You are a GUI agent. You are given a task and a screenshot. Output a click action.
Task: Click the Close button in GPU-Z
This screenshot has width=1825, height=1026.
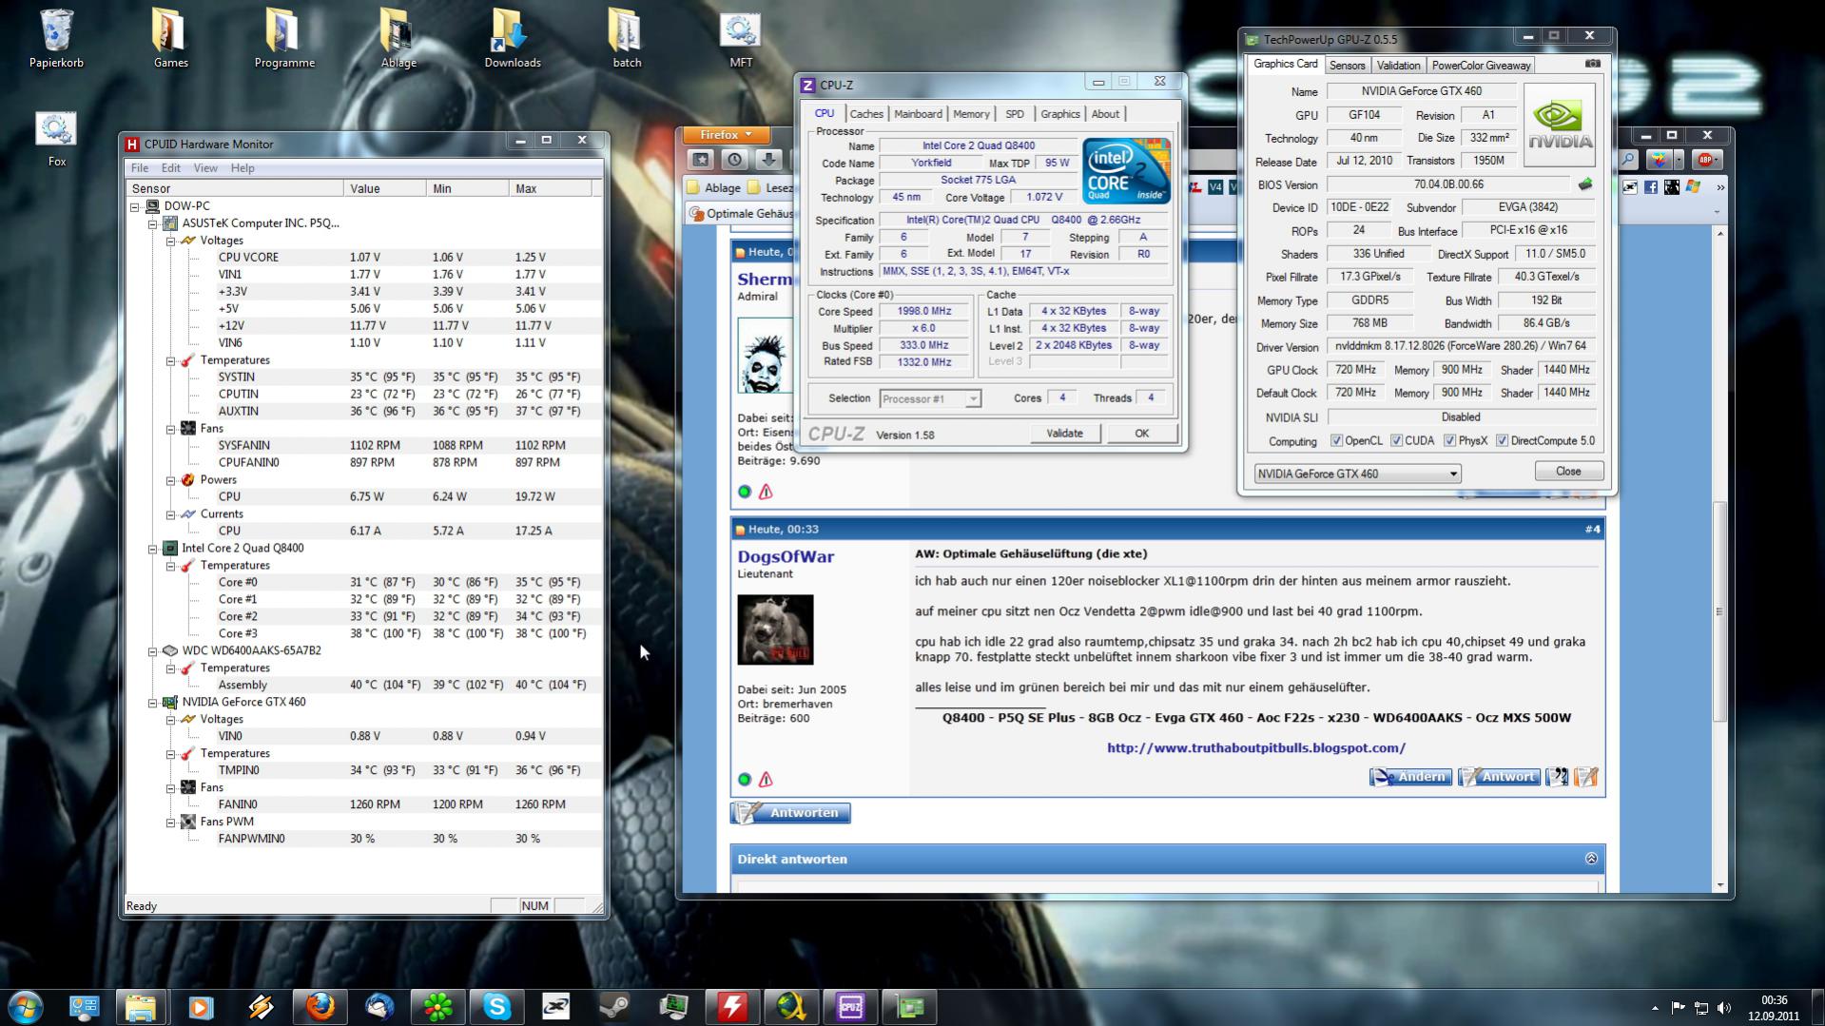pyautogui.click(x=1568, y=472)
